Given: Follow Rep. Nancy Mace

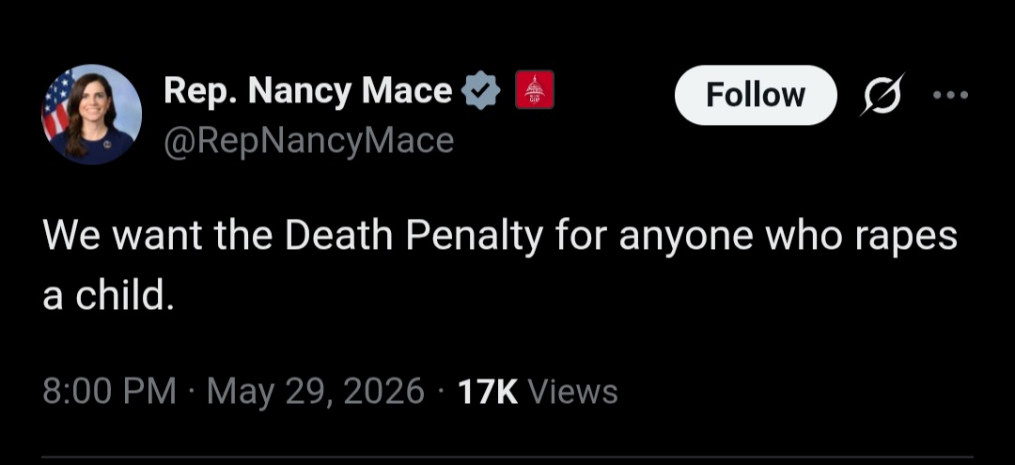Looking at the screenshot, I should (756, 95).
